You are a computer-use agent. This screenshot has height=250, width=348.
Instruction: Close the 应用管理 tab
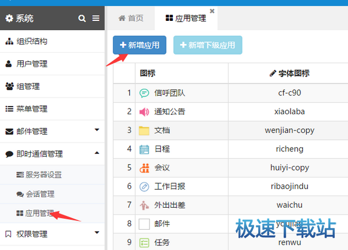click(212, 11)
